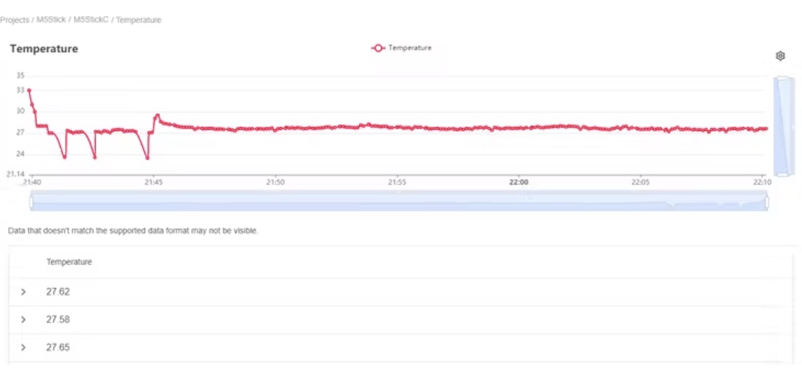Go to Projects in breadcrumb
Screen dimensions: 802x377
[15, 20]
